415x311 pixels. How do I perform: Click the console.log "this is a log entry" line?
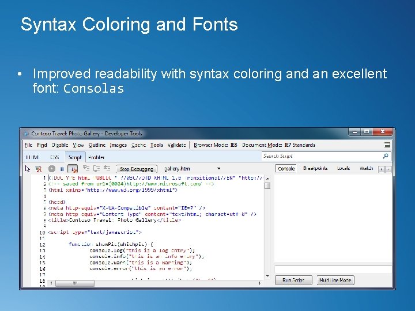tap(142, 250)
